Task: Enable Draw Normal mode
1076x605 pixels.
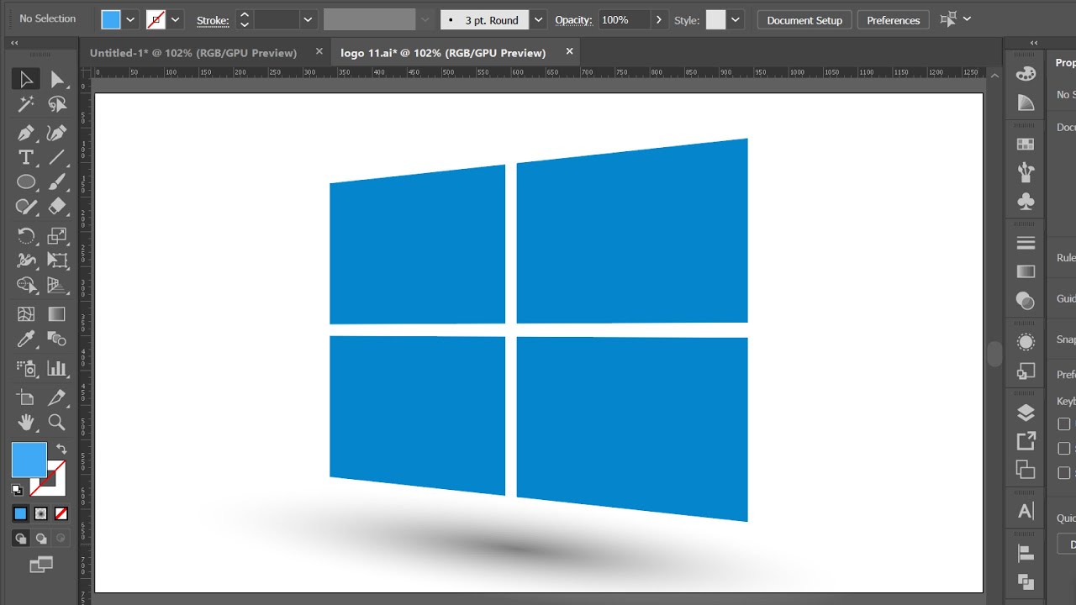Action: (20, 538)
